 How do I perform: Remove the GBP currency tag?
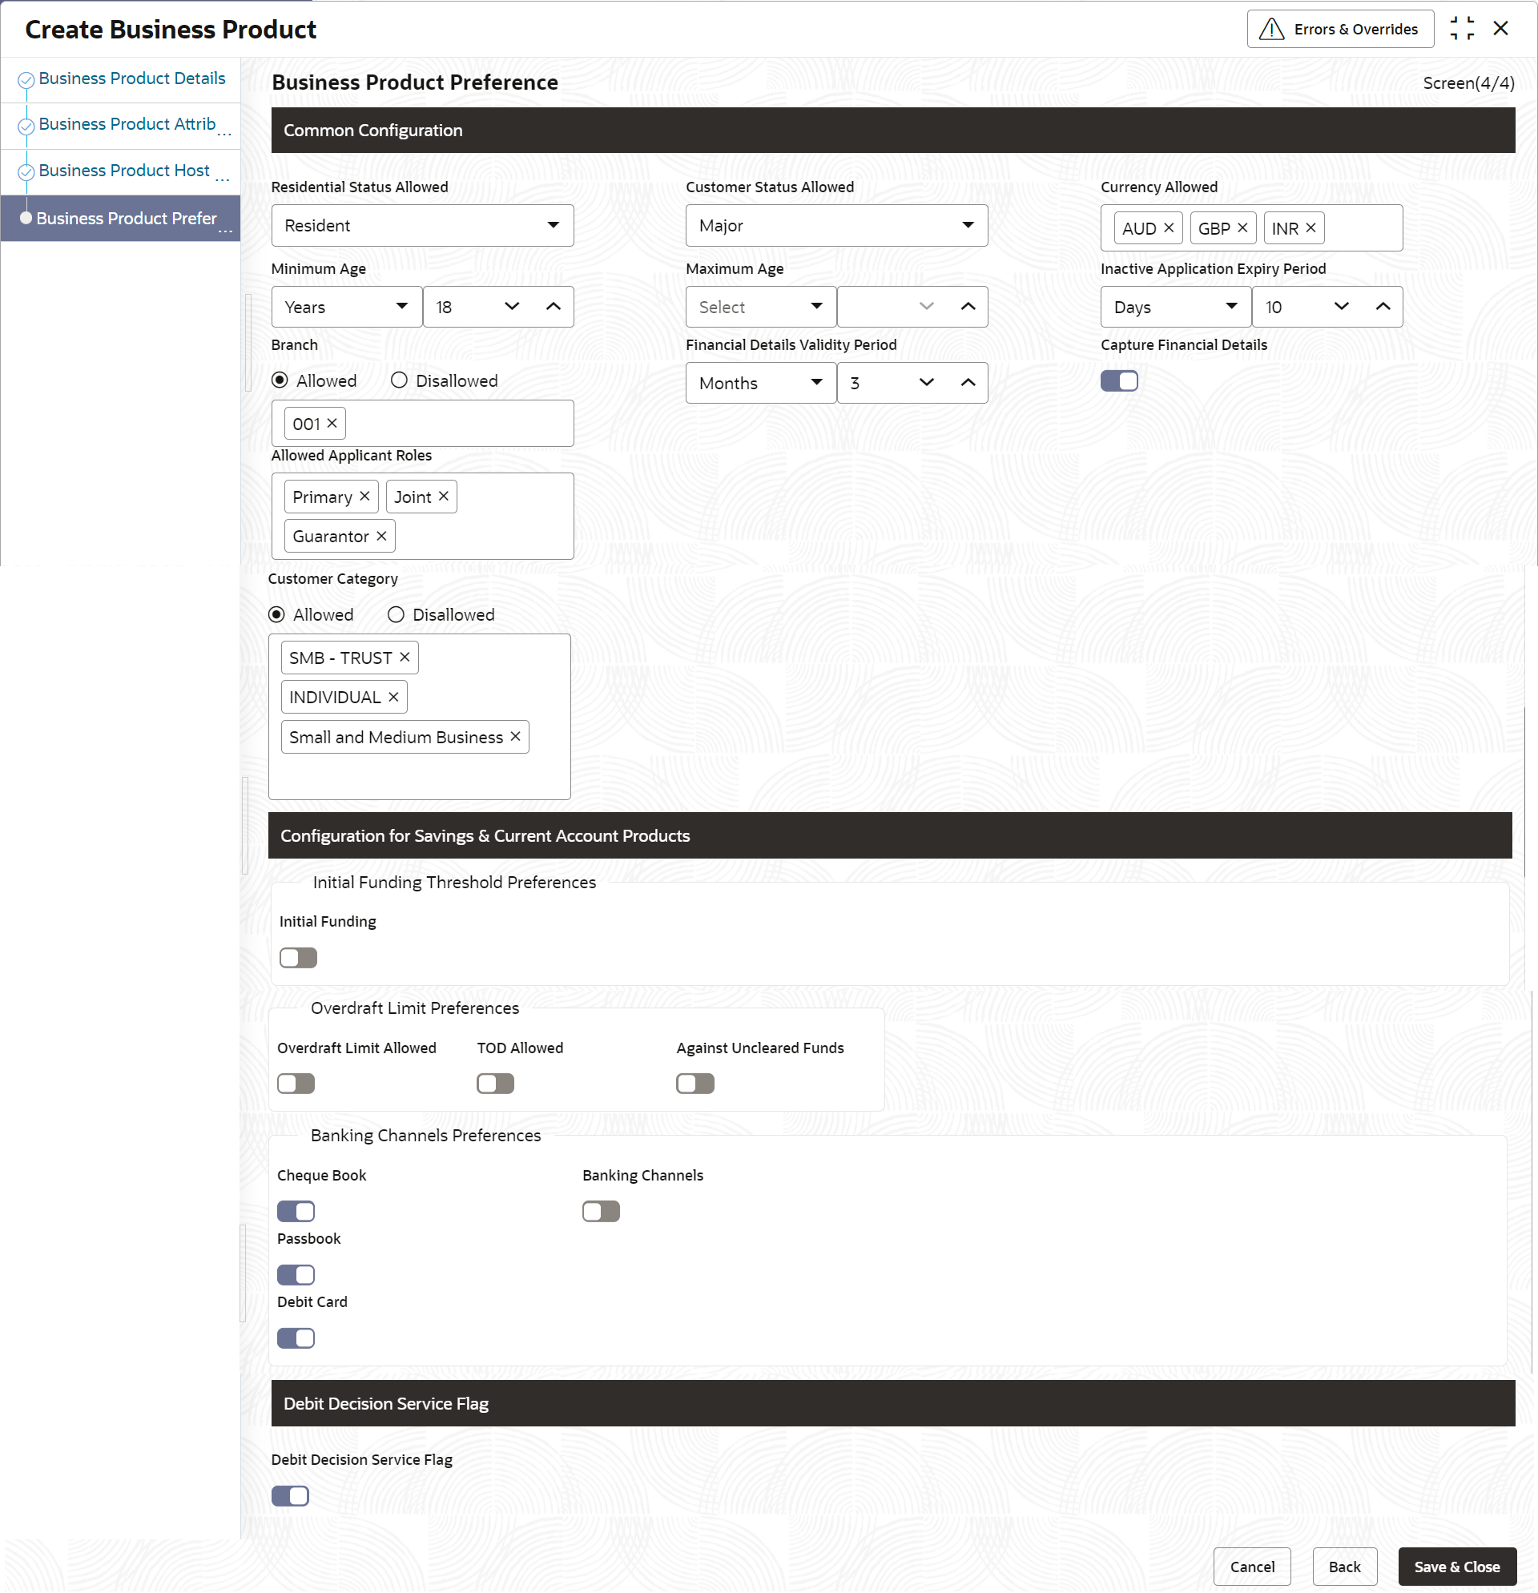coord(1242,227)
